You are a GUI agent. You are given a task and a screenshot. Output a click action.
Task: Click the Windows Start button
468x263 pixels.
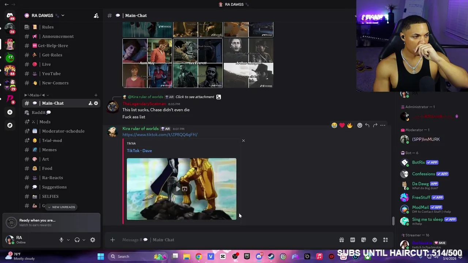click(101, 256)
